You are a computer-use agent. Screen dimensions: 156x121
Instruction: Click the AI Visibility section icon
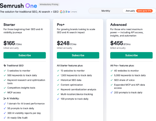5,98
